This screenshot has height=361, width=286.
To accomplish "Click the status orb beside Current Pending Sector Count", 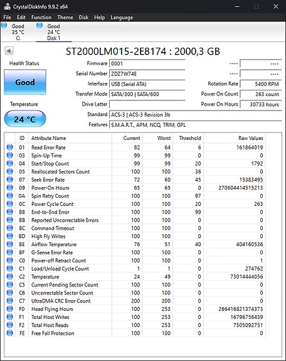I will 10,284.
